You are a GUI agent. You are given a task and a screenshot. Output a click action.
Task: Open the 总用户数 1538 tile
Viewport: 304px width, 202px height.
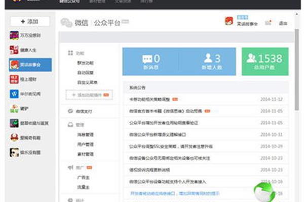(265, 62)
